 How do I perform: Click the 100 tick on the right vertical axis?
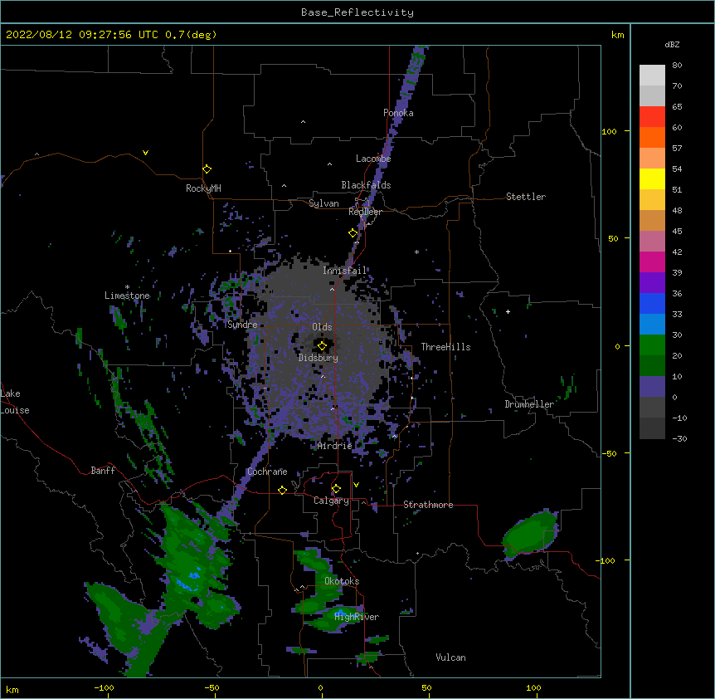pos(609,131)
